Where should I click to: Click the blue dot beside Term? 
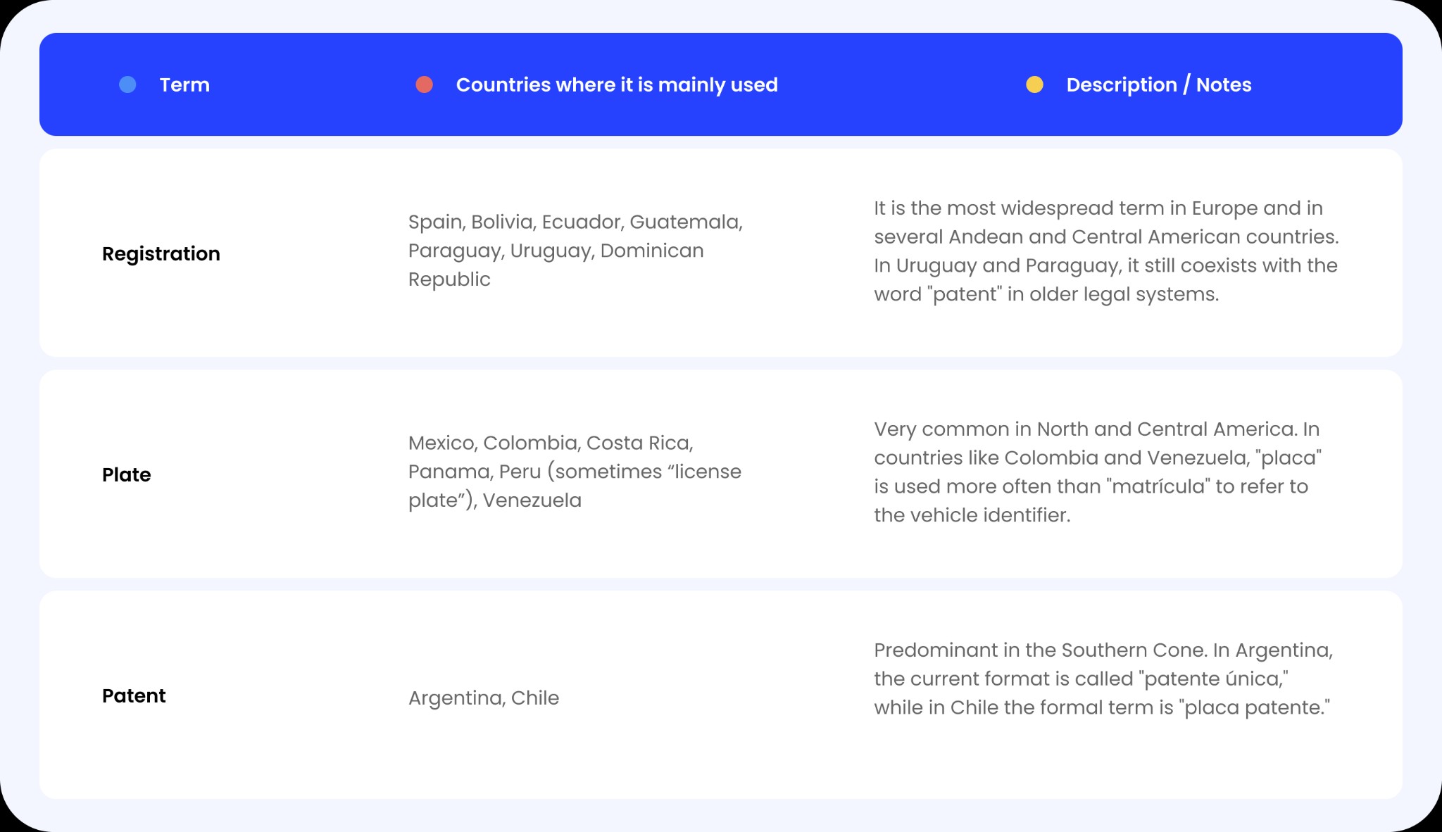click(127, 84)
